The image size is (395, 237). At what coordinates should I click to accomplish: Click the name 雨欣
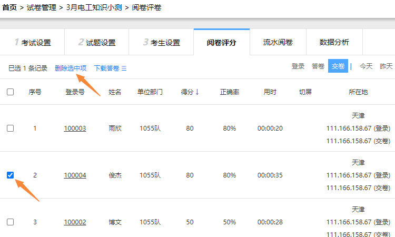click(115, 129)
